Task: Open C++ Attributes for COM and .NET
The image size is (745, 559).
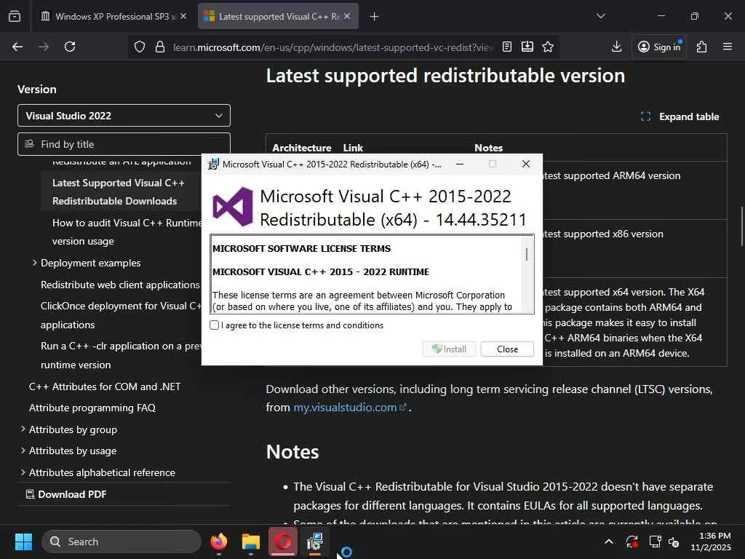Action: 105,386
